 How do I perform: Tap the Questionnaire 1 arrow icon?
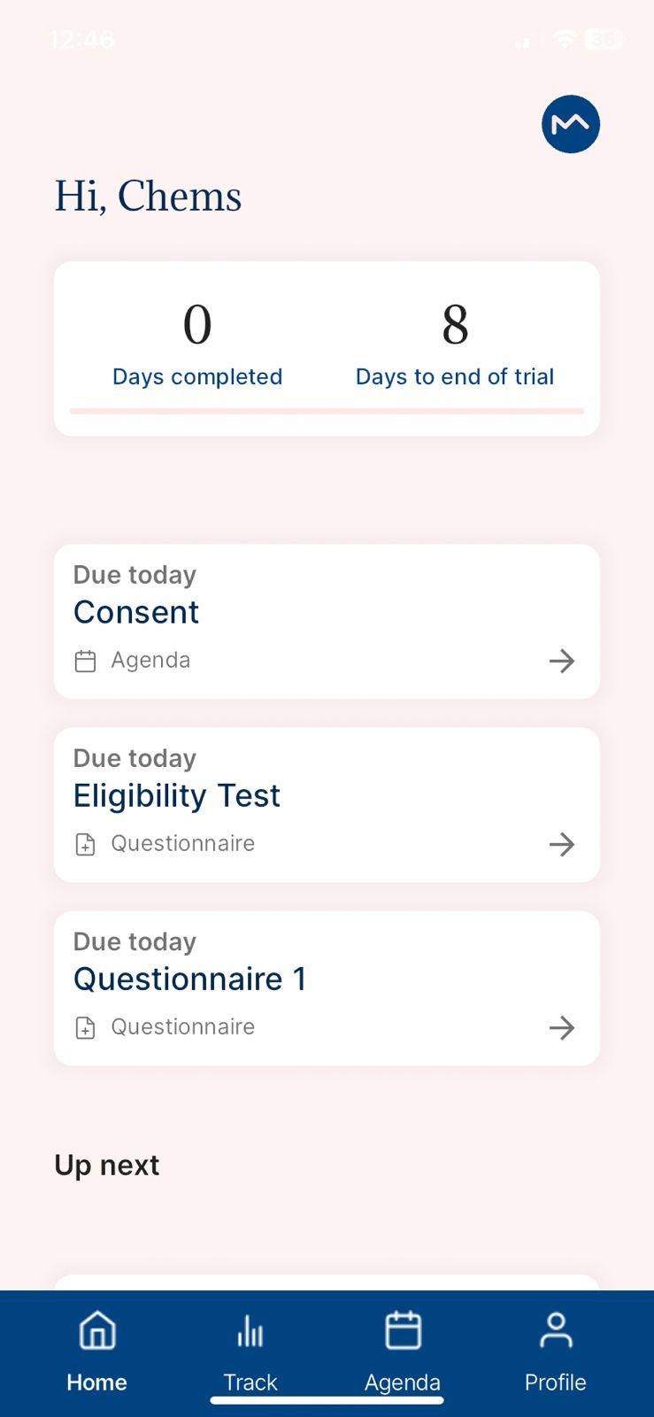(562, 1027)
